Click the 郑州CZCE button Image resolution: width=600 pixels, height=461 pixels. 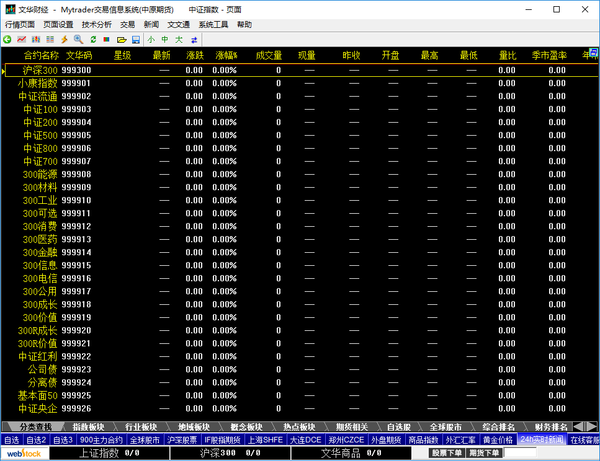pos(346,440)
